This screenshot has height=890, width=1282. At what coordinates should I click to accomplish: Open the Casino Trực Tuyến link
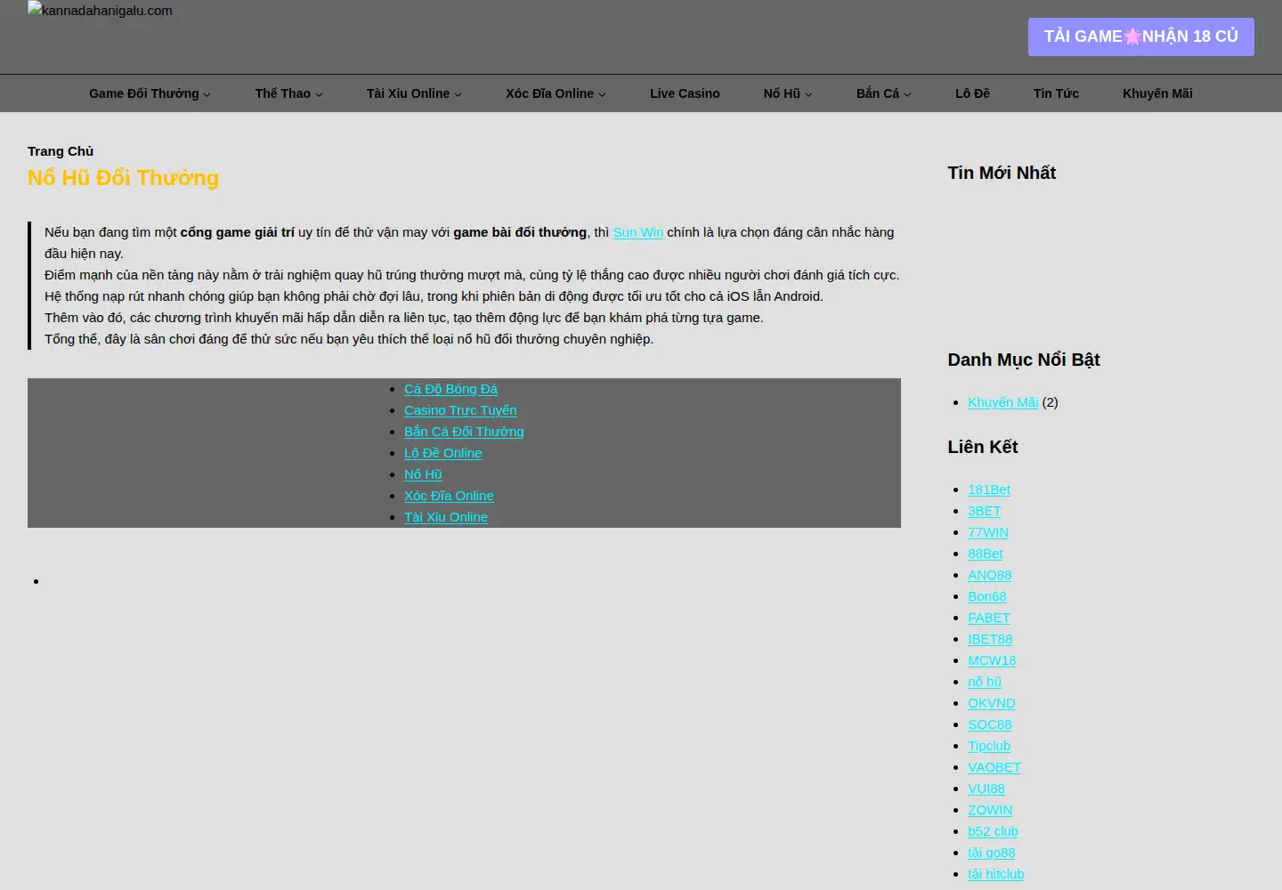click(x=460, y=410)
